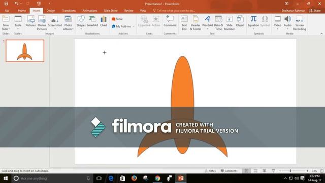Open the Office Store add-ins
The height and width of the screenshot is (183, 325).
pos(117,19)
